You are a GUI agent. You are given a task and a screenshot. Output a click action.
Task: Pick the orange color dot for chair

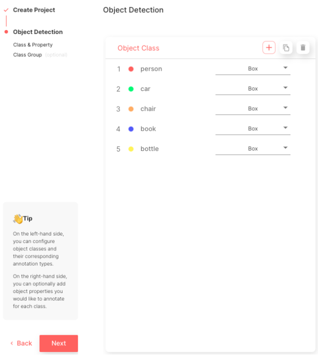click(x=131, y=109)
